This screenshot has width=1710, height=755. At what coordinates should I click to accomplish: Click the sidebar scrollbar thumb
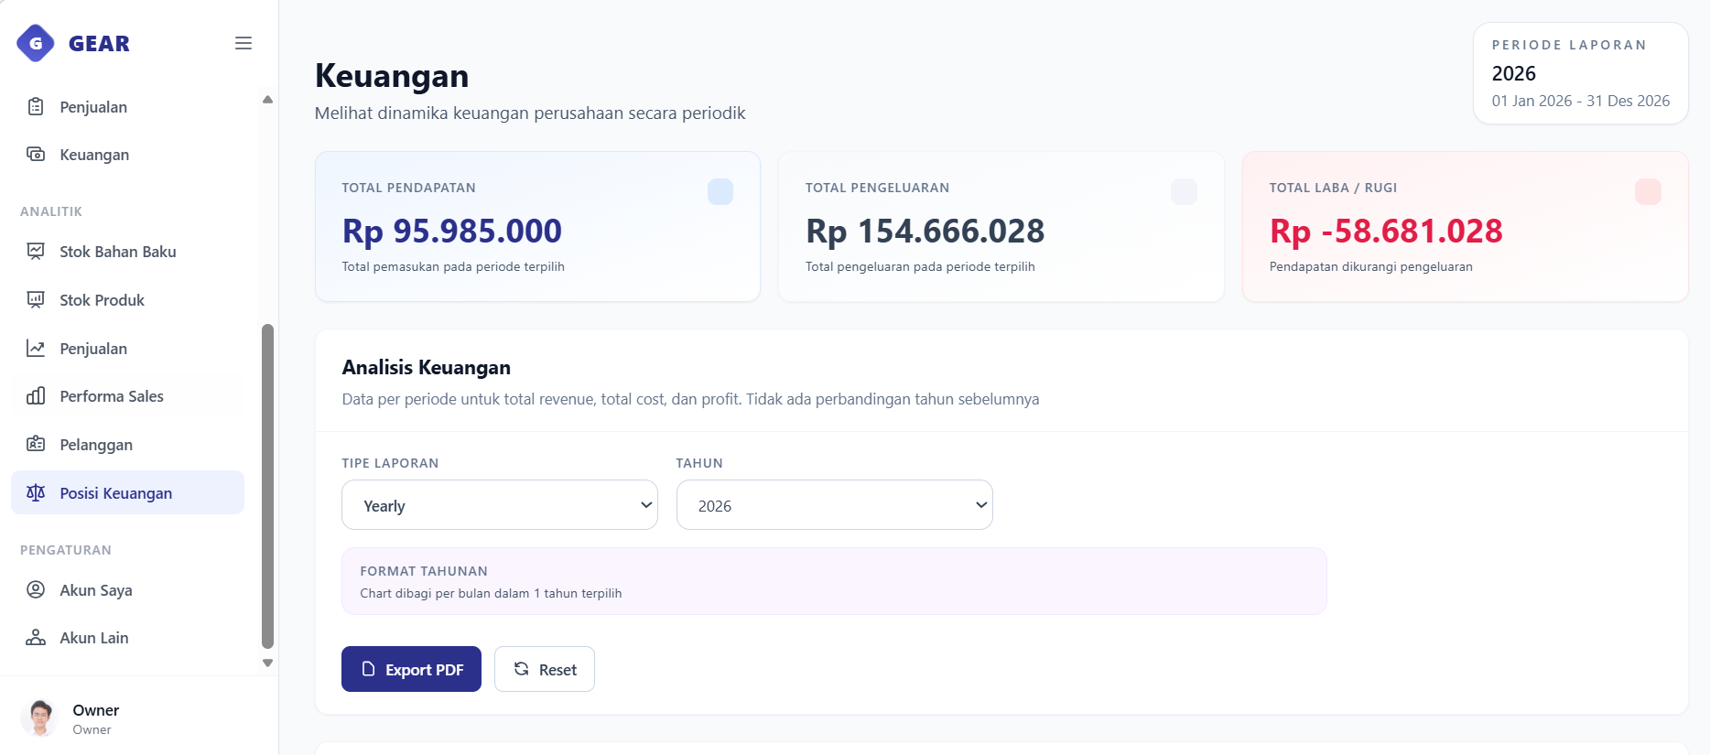click(267, 486)
